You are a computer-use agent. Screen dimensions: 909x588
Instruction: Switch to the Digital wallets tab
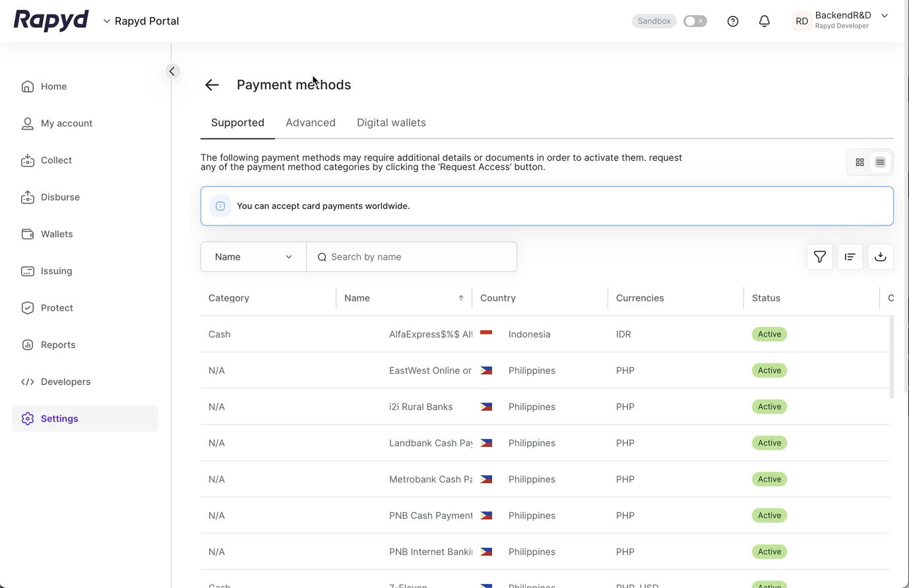pyautogui.click(x=391, y=123)
